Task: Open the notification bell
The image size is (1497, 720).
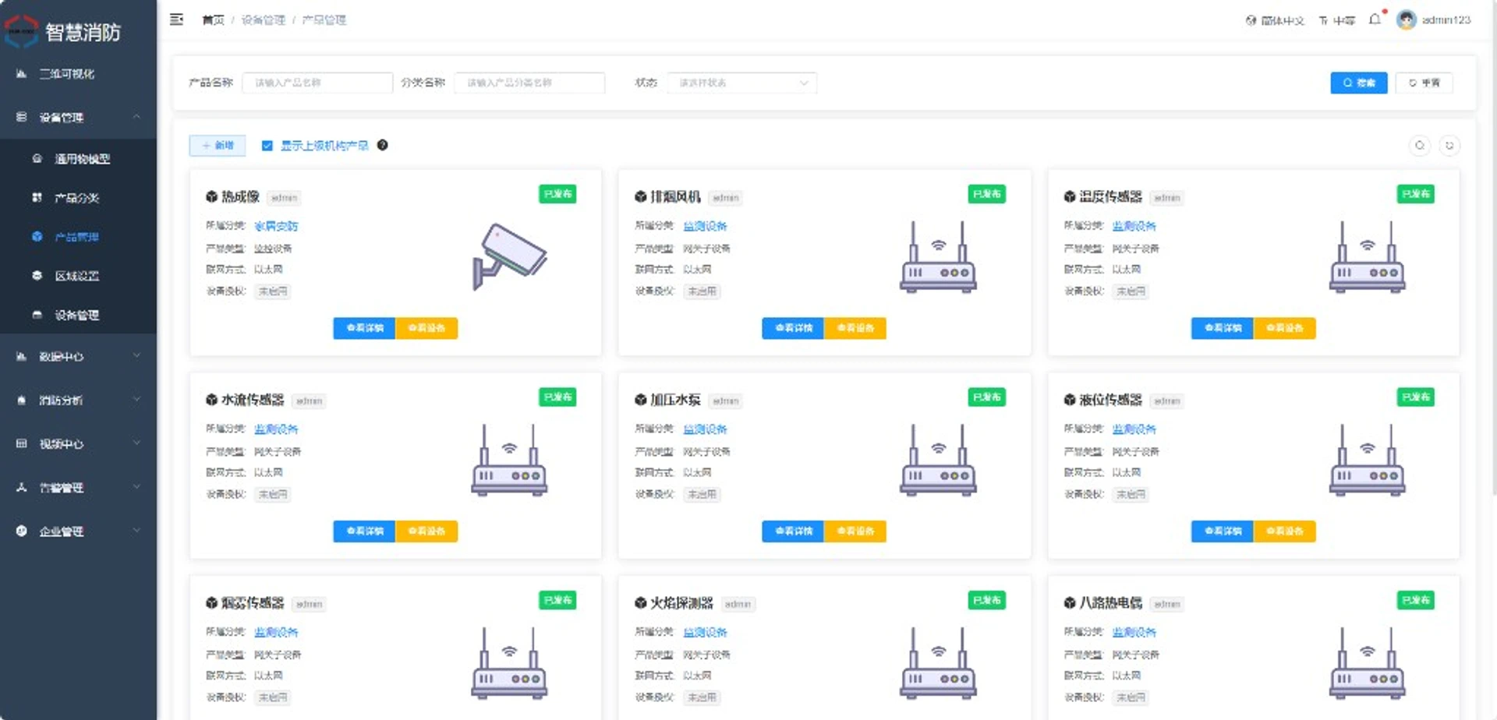Action: pos(1375,19)
